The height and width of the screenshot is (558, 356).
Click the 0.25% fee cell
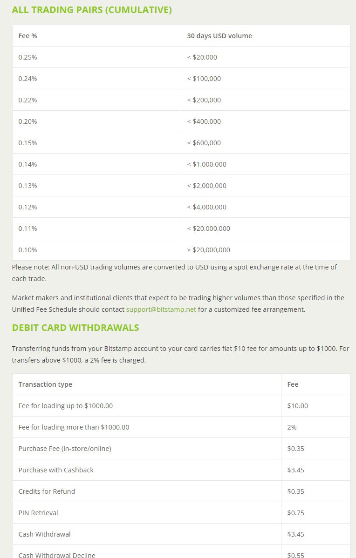click(27, 57)
